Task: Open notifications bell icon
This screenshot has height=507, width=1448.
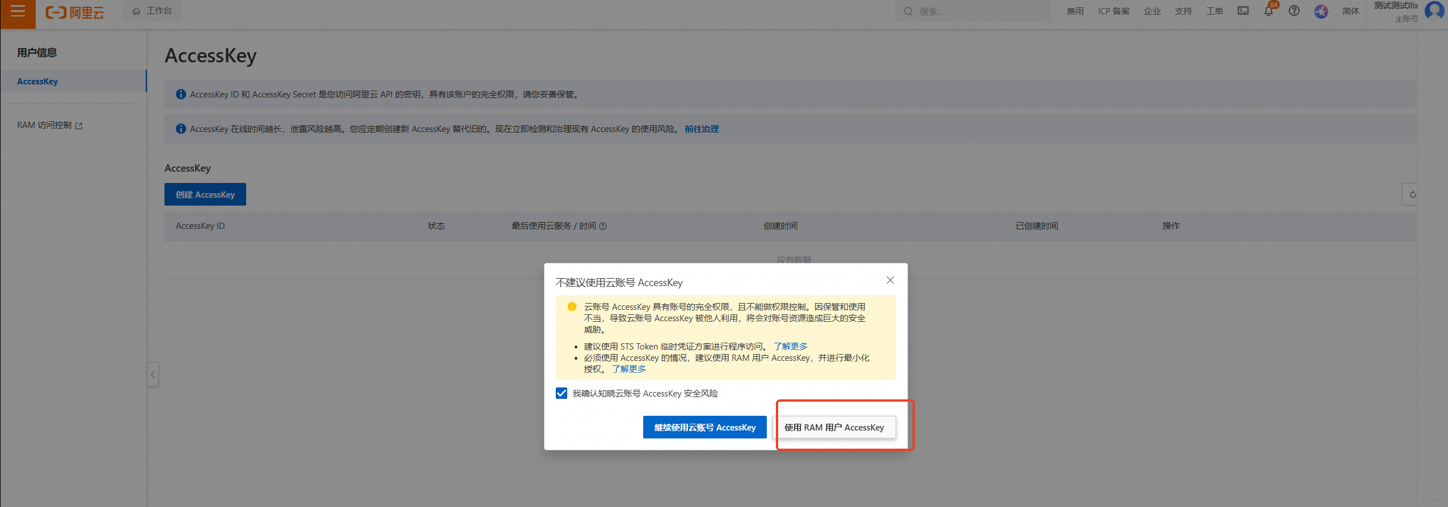Action: (x=1269, y=11)
